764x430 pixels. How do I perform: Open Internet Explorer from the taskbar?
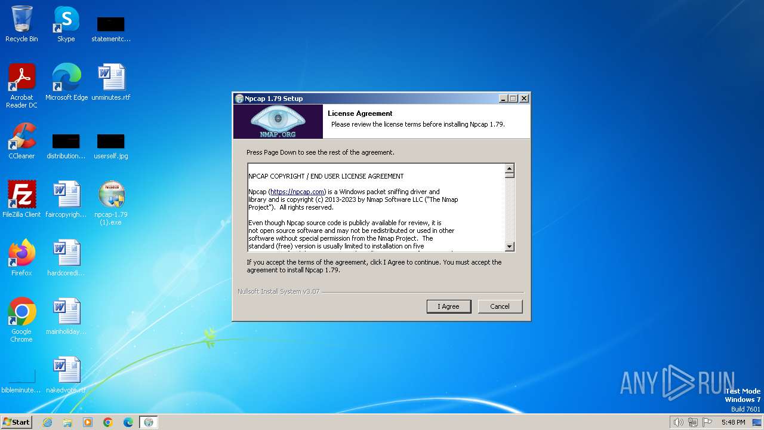47,422
